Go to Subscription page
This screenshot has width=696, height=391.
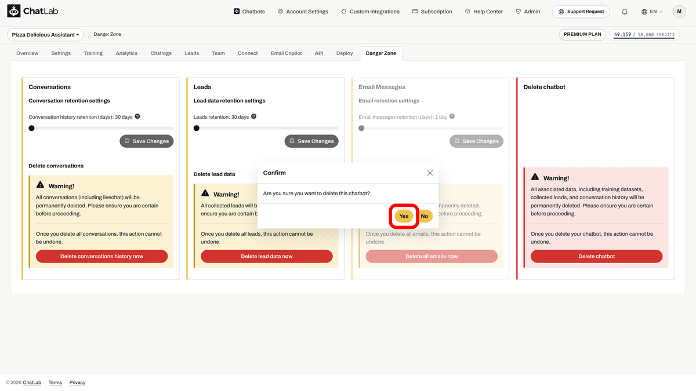point(432,12)
